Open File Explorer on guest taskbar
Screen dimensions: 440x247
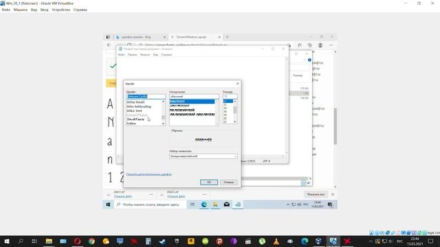pyautogui.click(x=215, y=204)
